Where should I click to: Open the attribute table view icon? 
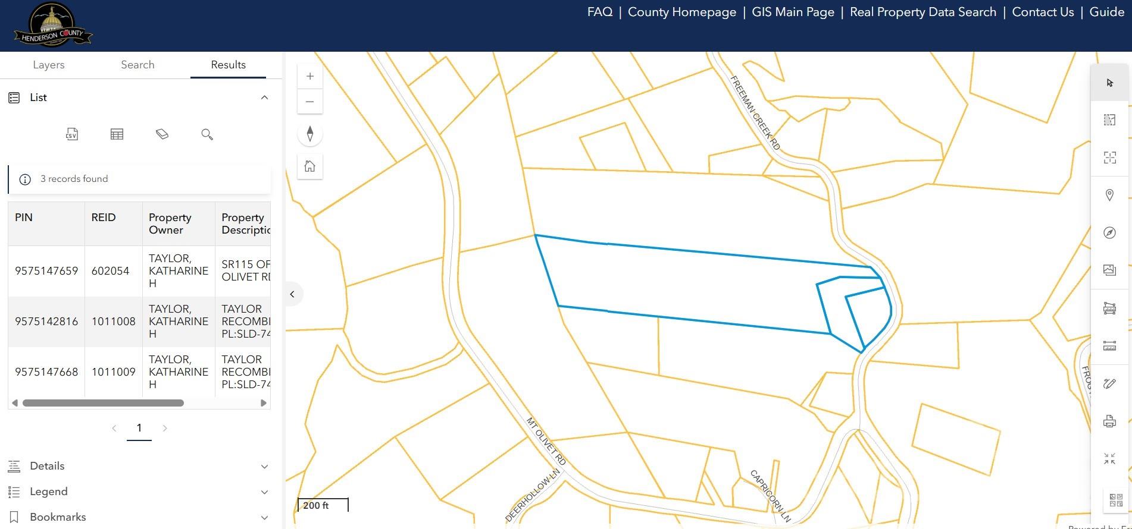click(x=117, y=134)
